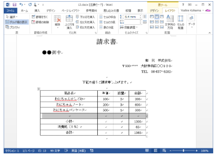This screenshot has width=214, height=157.
Task: Toggle グリッド線の表示 gridlines button
Action: coord(17,22)
